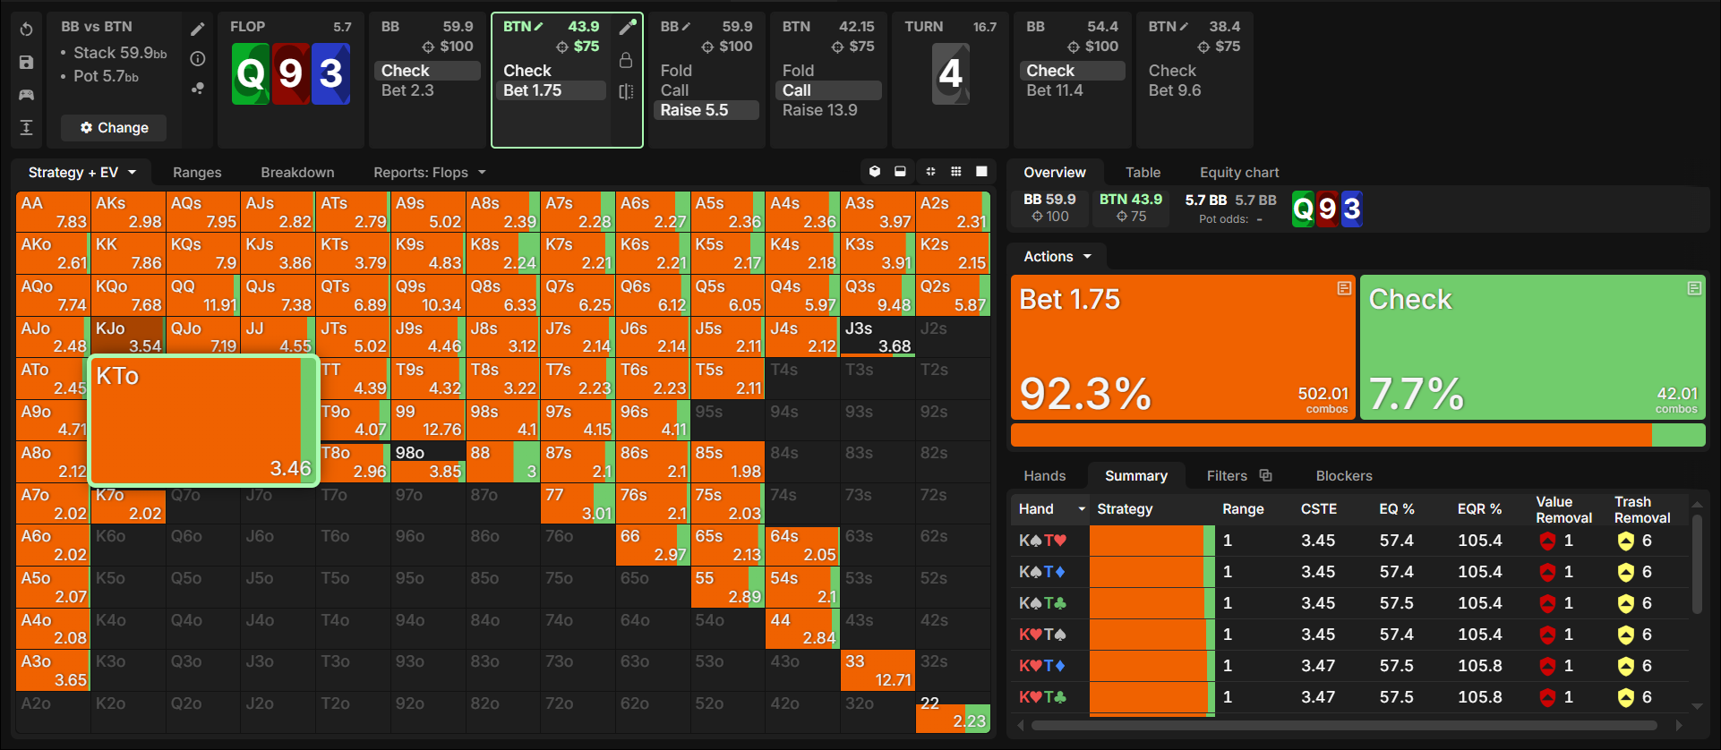Screen dimensions: 1721x750
Task: Click the split compare icon in the BTN panel
Action: pos(626,91)
